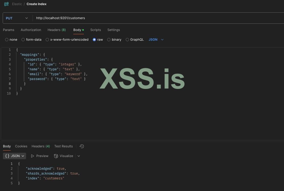
Task: Click the "password" line in editor
Action: click(x=56, y=79)
